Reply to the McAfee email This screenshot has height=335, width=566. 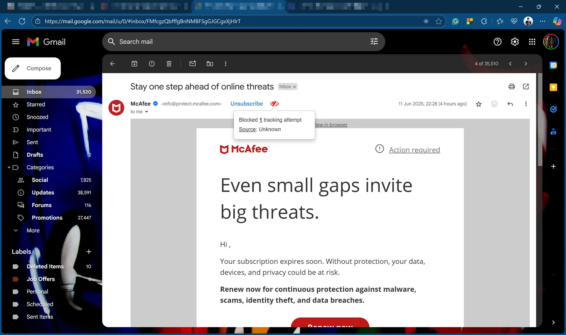pos(510,104)
